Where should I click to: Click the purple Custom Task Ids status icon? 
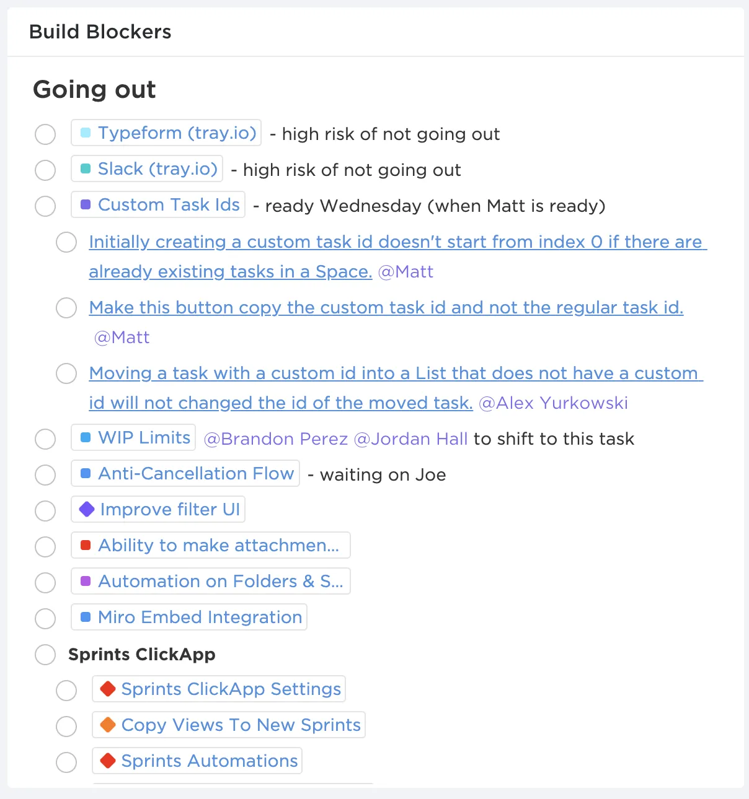coord(86,204)
